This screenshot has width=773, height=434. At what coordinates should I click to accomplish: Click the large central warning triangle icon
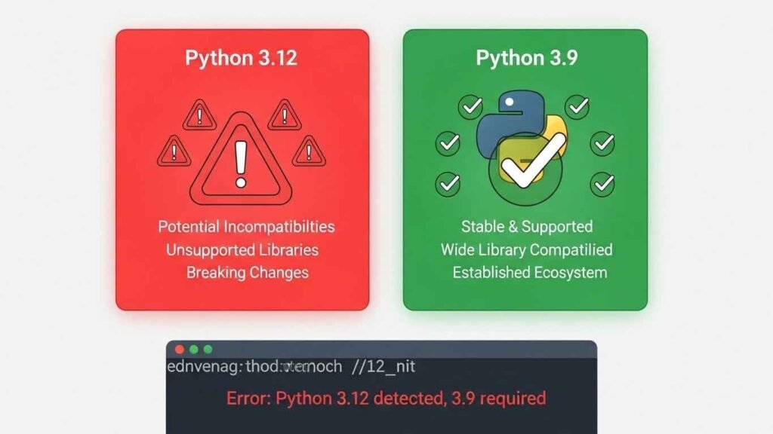point(241,159)
